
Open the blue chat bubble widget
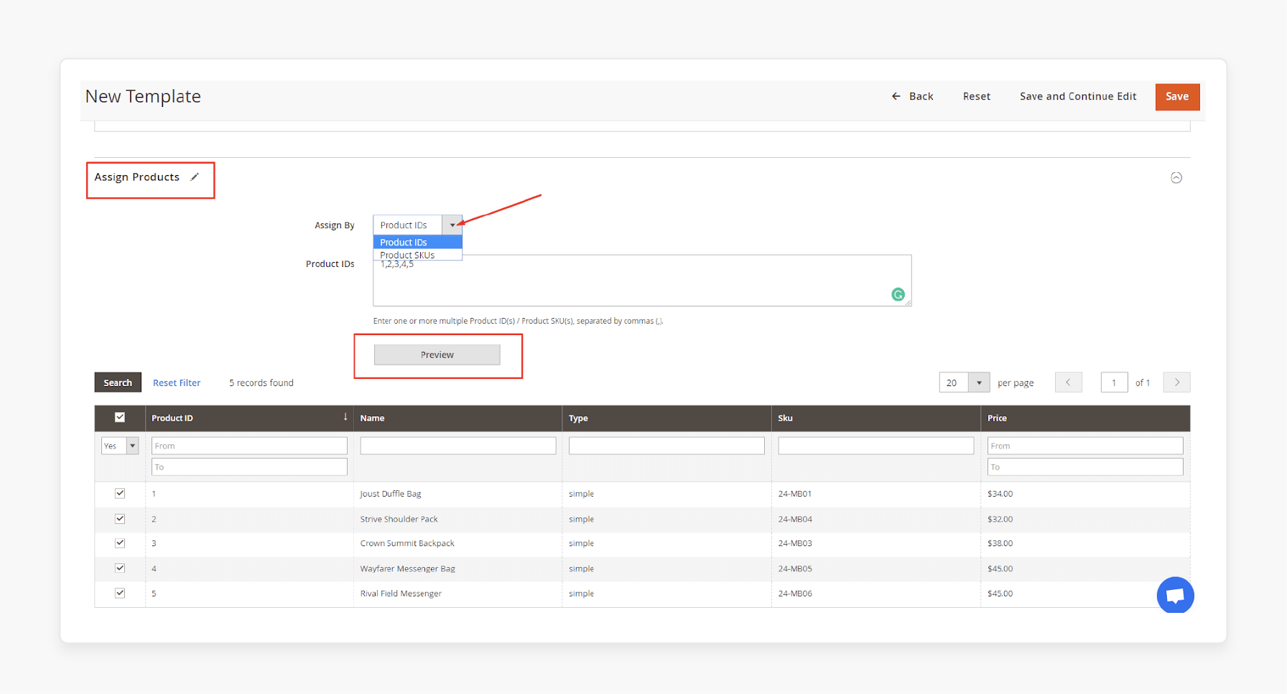[x=1175, y=595]
